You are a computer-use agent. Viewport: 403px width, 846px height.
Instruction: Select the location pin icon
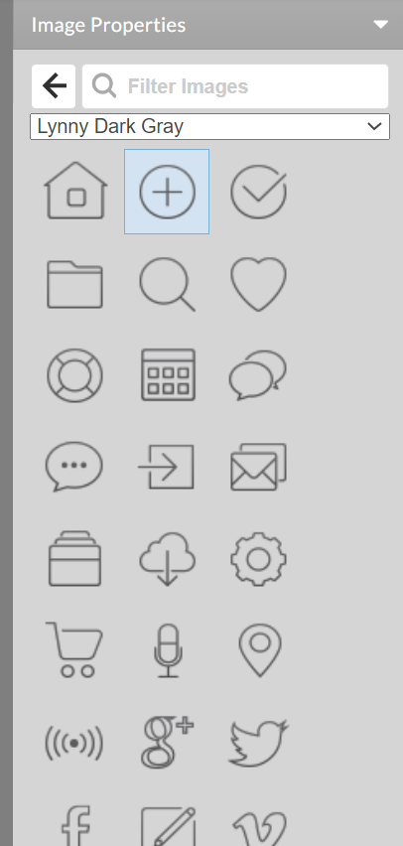[x=260, y=650]
